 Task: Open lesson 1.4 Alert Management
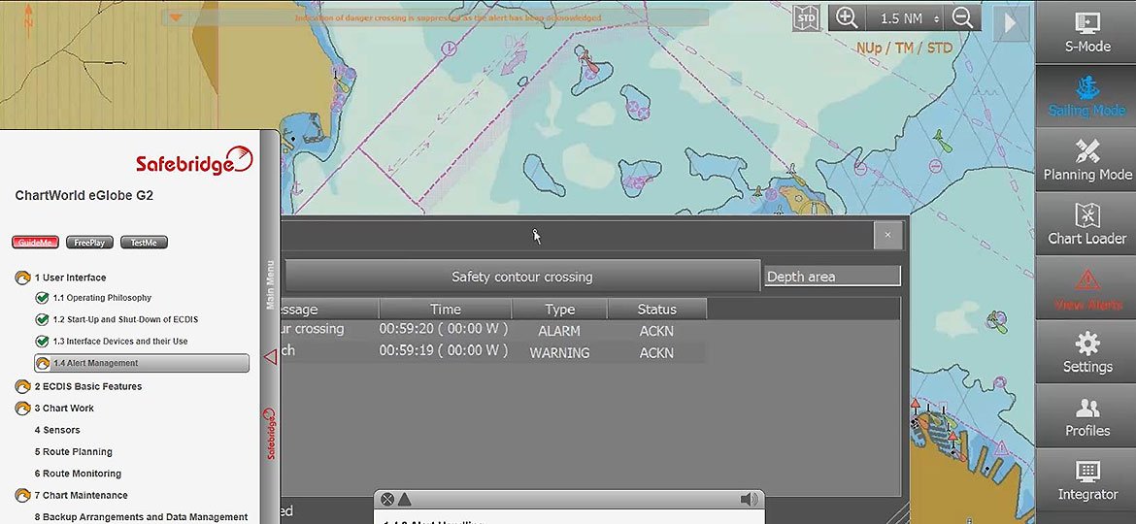(141, 363)
